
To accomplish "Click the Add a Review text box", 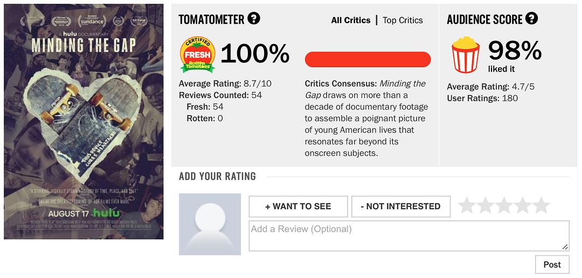I will pos(408,236).
